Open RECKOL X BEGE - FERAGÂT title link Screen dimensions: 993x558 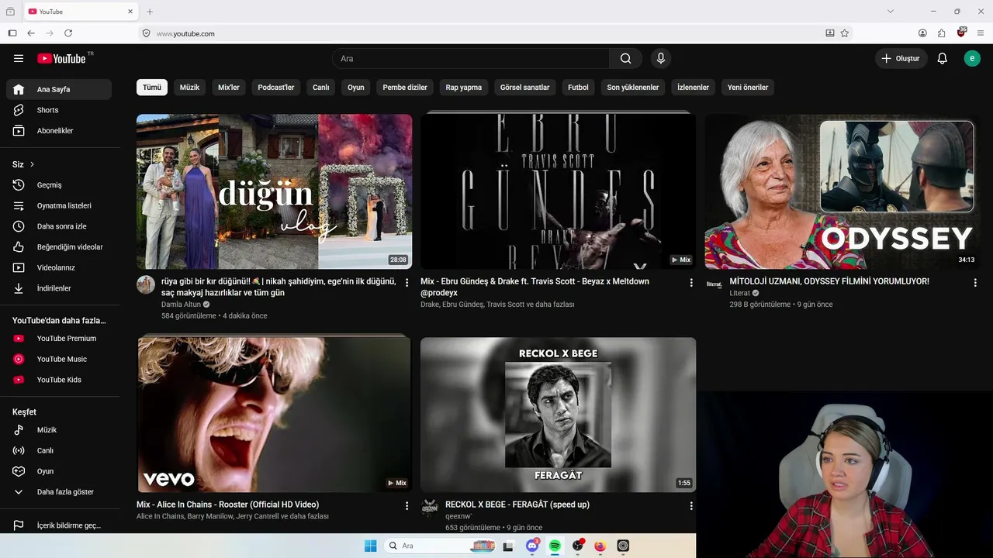(x=517, y=505)
